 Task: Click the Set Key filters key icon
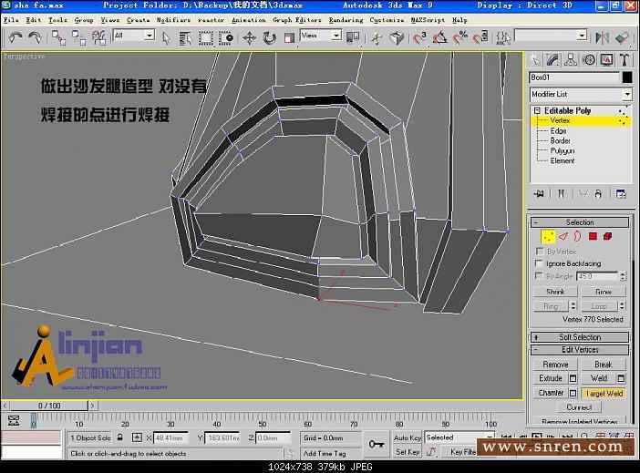[x=376, y=444]
